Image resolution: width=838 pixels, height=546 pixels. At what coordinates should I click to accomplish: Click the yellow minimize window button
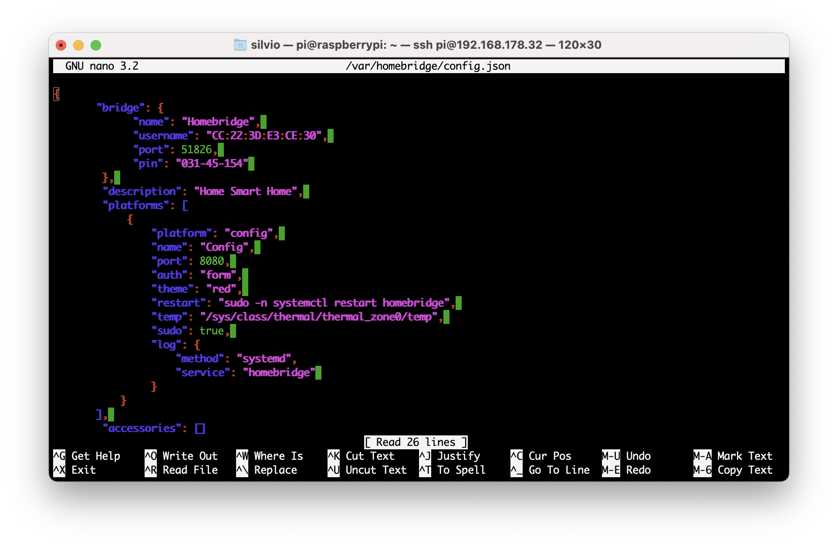tap(78, 45)
